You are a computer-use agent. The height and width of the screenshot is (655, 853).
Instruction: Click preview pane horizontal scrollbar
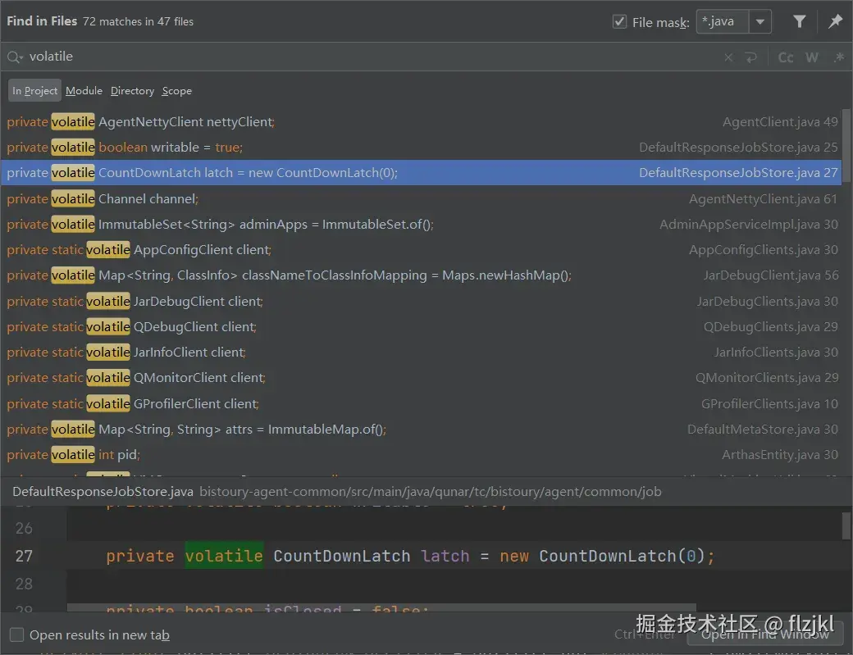click(381, 607)
